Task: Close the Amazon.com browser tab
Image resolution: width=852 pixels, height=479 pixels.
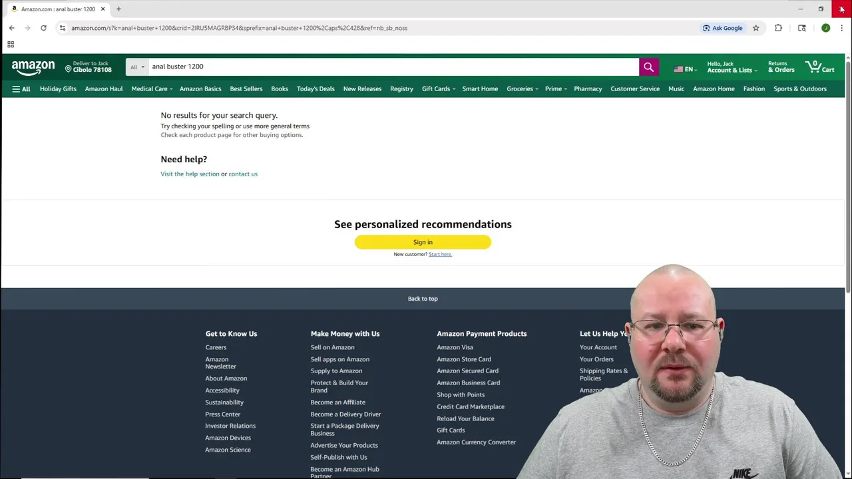Action: pyautogui.click(x=103, y=9)
